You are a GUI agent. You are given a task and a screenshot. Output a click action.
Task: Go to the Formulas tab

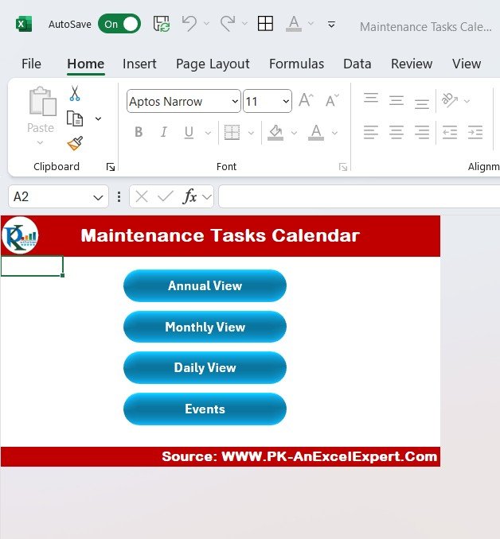pyautogui.click(x=296, y=64)
